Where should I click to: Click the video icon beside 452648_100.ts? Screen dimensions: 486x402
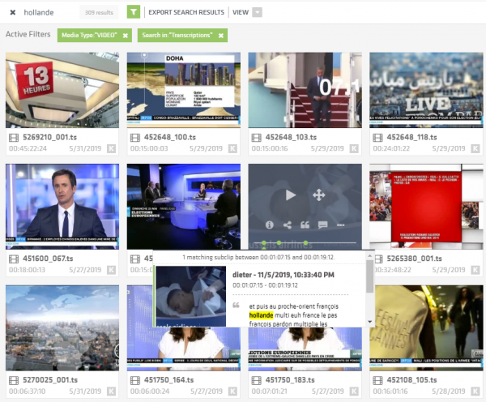(x=135, y=138)
